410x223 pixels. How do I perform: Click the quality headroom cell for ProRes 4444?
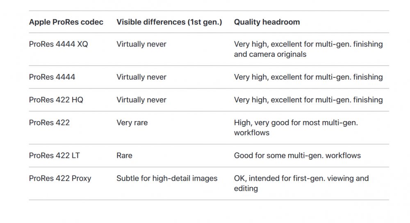[308, 77]
